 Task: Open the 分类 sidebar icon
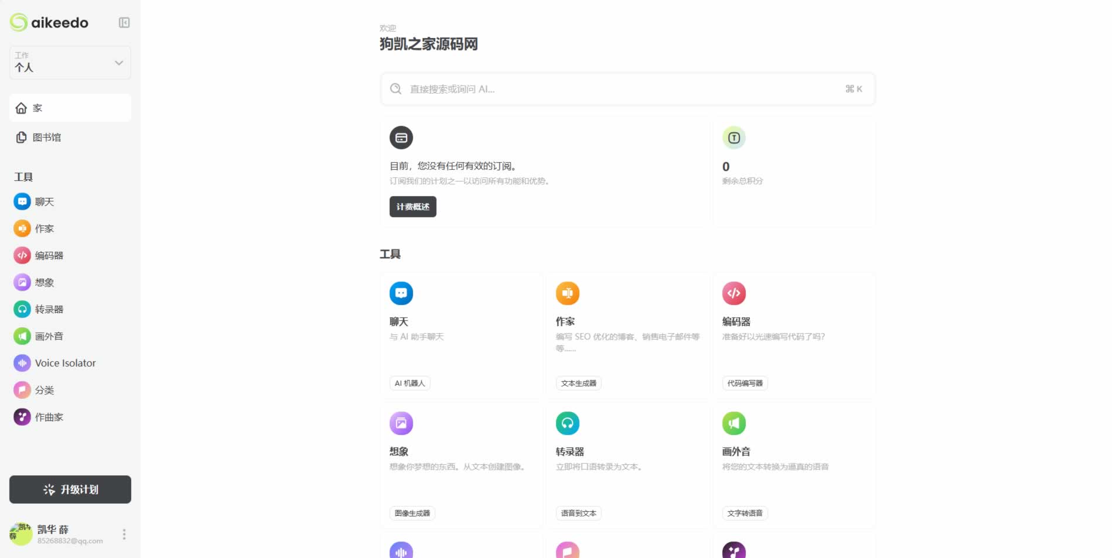click(22, 391)
